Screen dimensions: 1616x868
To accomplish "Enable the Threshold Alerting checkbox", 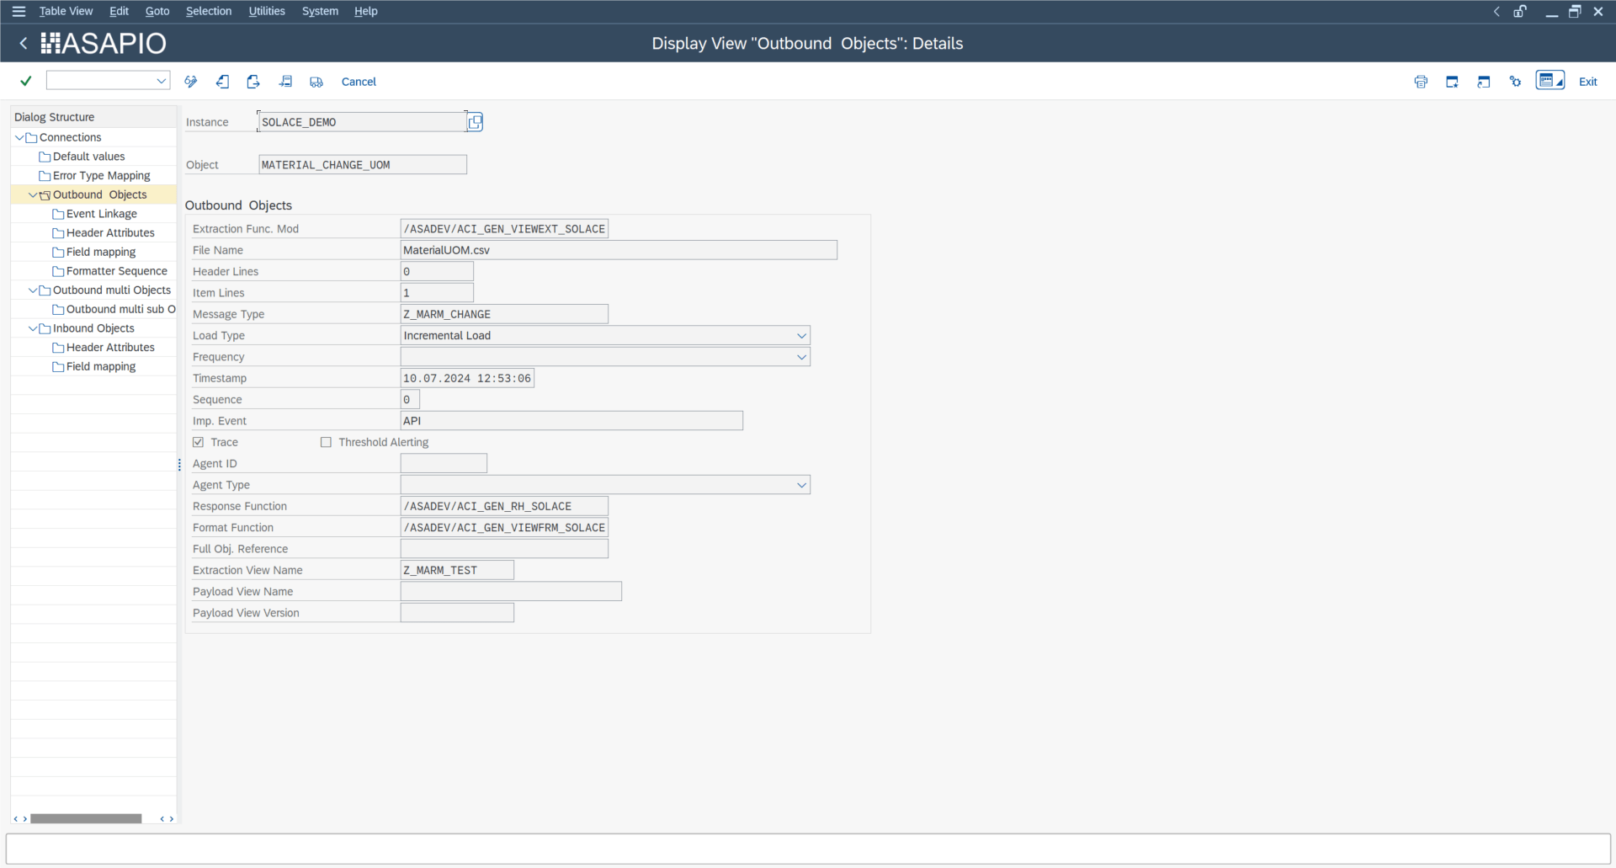I will 326,442.
